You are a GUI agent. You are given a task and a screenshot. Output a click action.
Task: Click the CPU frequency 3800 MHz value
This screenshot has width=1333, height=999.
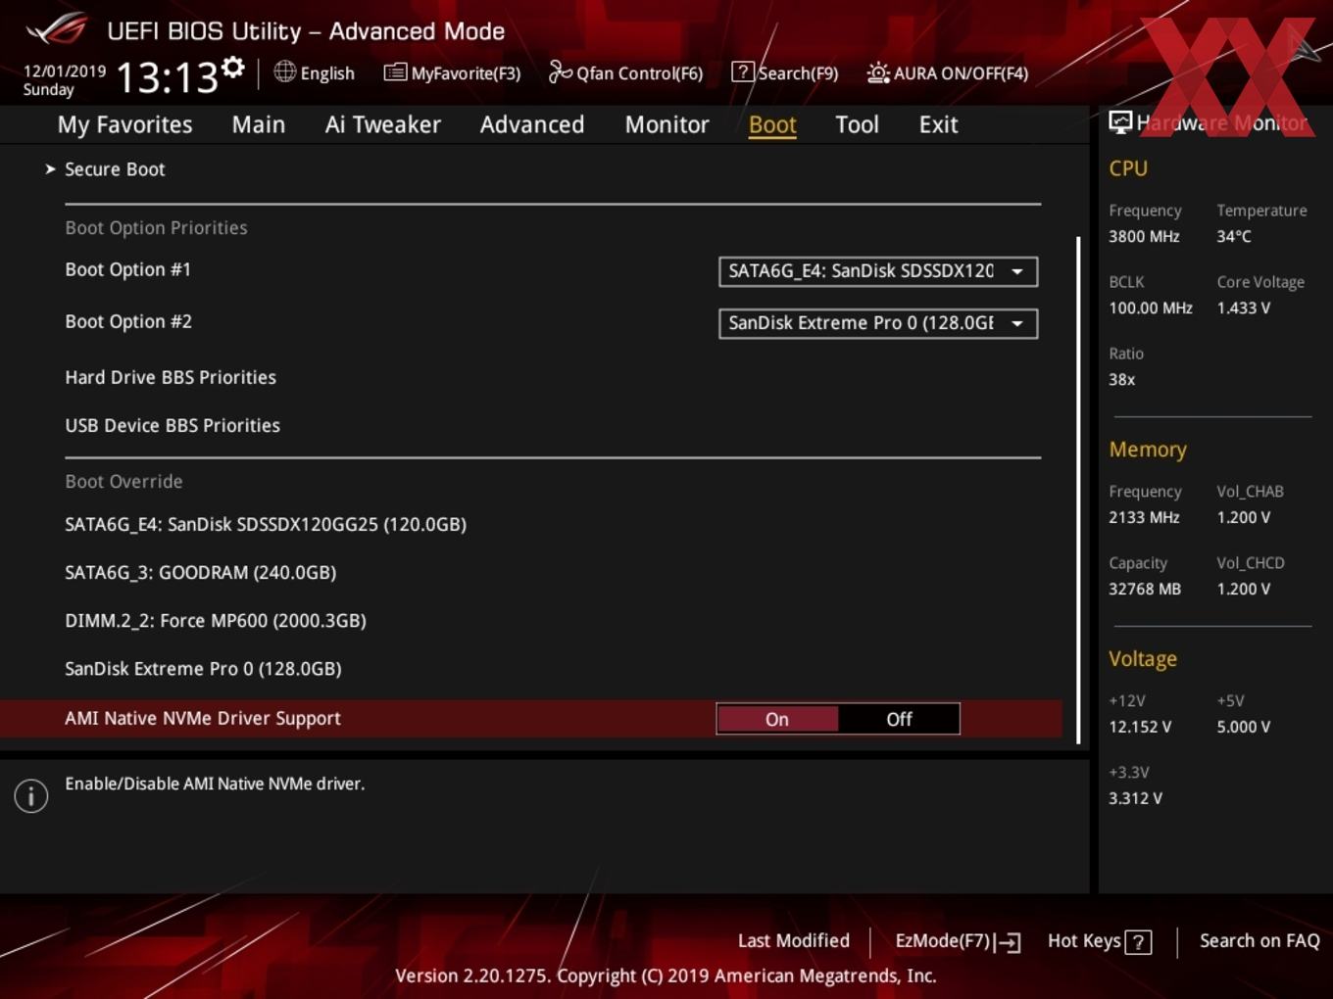(1144, 236)
